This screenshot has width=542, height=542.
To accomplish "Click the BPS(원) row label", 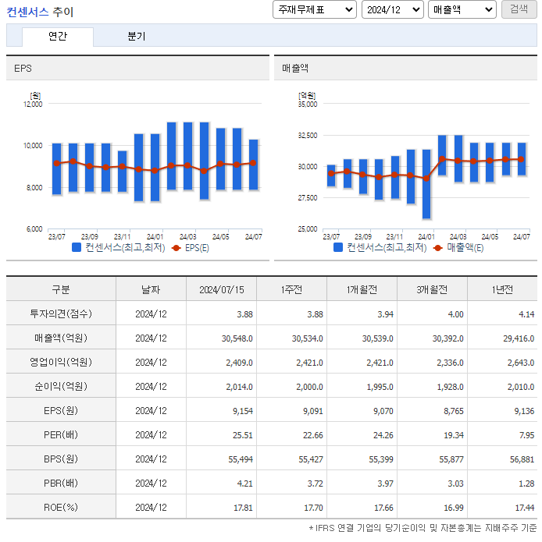I will pos(61,459).
